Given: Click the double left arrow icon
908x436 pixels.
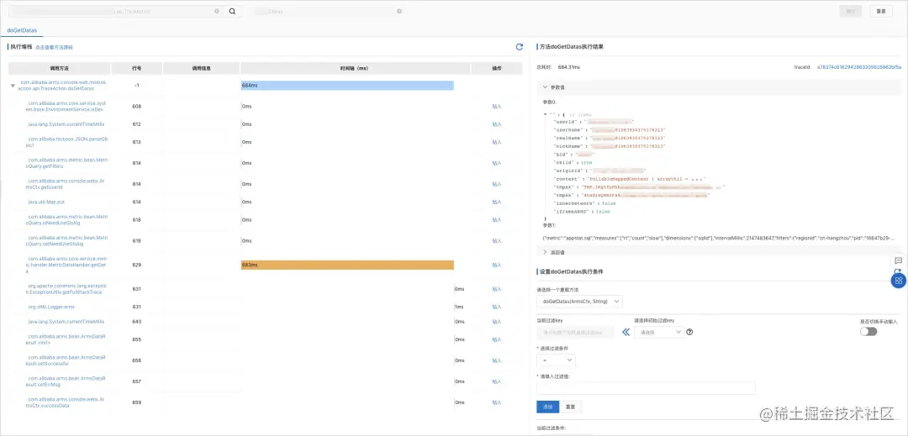Looking at the screenshot, I should pos(626,332).
